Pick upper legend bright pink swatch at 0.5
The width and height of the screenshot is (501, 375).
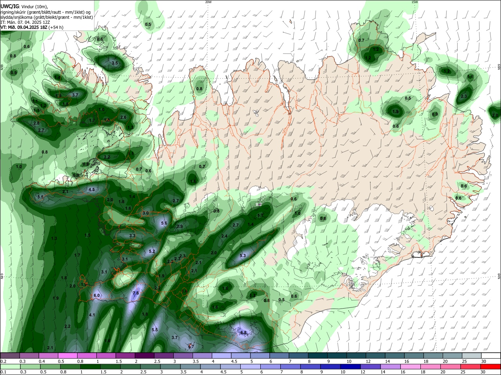click(x=67, y=355)
